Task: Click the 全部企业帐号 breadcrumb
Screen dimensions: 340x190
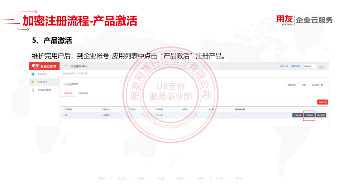Action: point(68,73)
